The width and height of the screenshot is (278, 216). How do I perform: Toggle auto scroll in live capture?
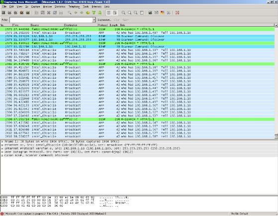tap(115, 13)
